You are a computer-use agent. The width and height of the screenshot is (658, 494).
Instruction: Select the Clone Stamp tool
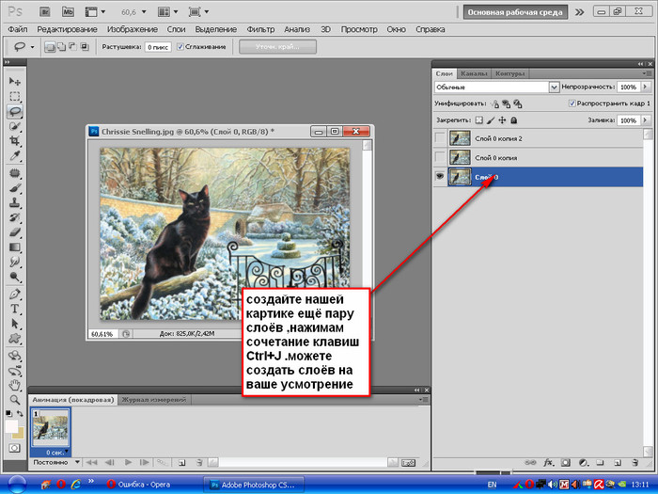pyautogui.click(x=15, y=202)
